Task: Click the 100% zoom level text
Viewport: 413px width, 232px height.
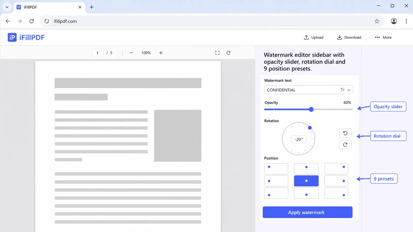Action: coord(146,53)
